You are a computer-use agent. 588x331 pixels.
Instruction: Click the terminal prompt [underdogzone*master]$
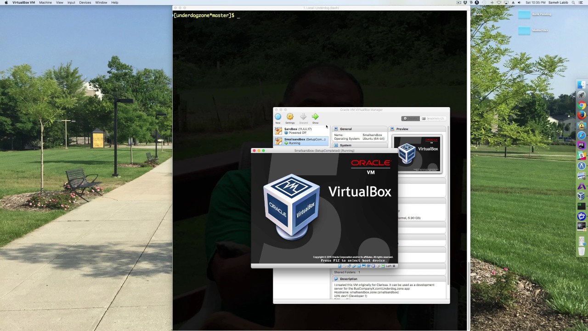[x=204, y=15]
